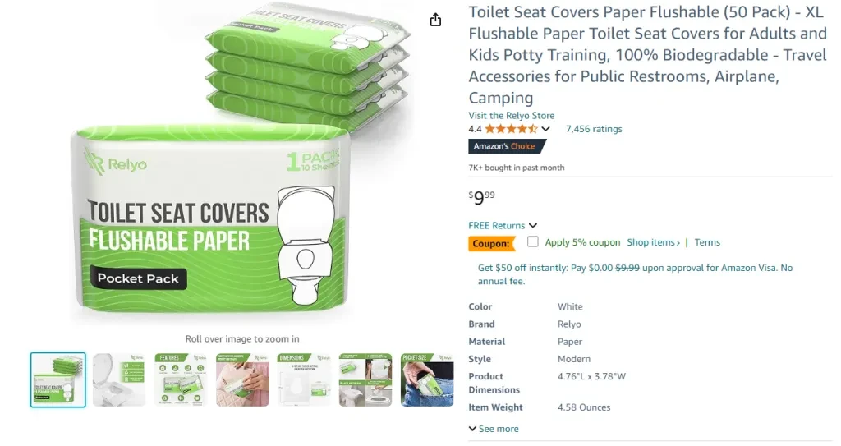Viewport: 841px width, 446px height.
Task: Click the main product image
Action: 241,163
